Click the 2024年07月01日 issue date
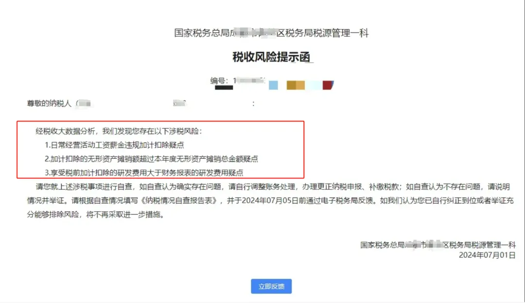 [x=487, y=255]
